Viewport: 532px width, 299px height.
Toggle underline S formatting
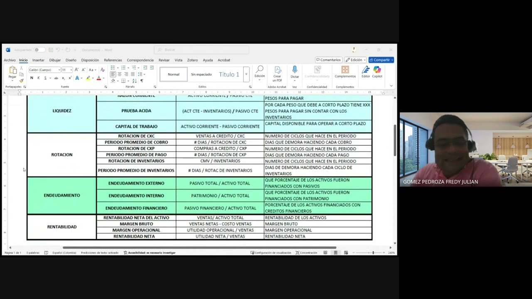(x=45, y=78)
